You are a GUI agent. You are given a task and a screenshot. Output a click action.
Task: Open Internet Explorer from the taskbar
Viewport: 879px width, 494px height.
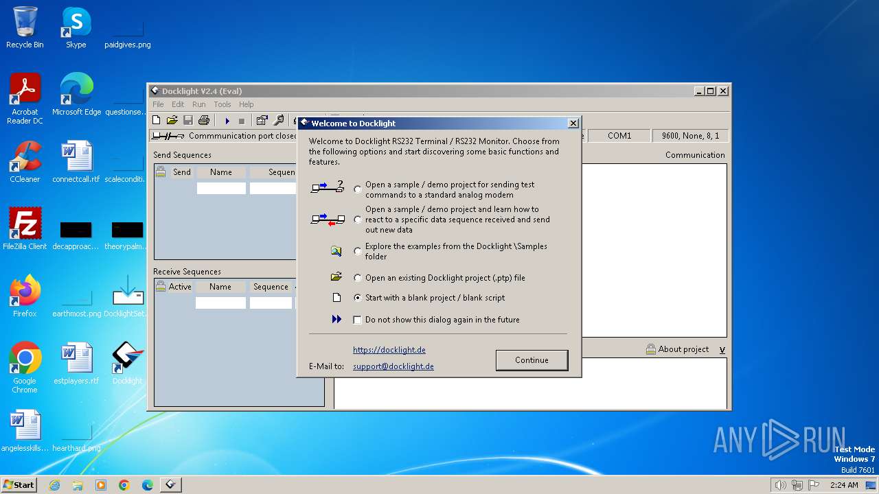click(x=55, y=485)
